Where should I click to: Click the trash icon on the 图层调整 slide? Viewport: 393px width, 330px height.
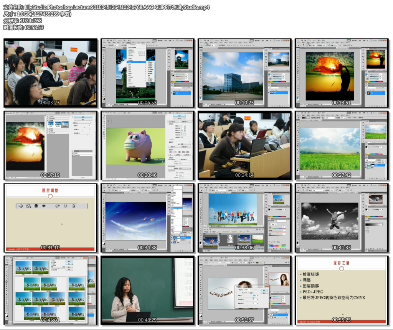point(73,206)
